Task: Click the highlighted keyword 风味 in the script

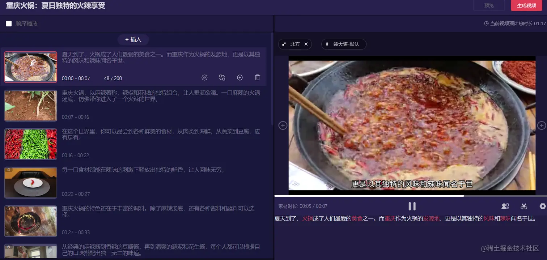Action: tap(489, 218)
